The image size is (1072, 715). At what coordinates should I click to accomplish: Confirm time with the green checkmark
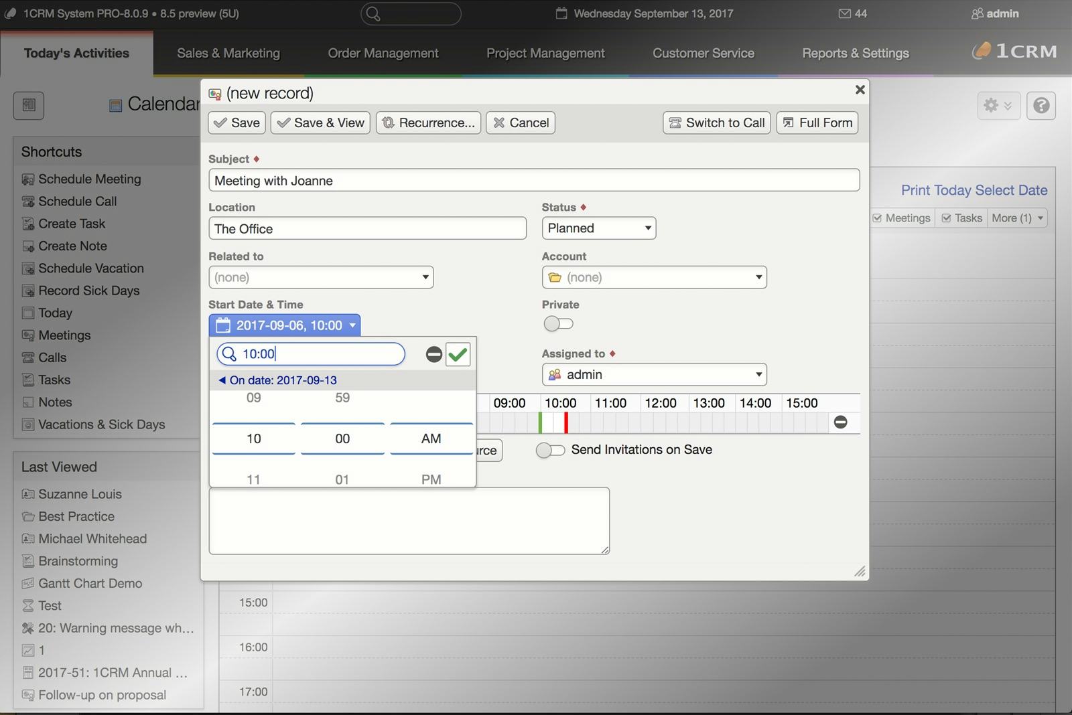[x=458, y=354]
